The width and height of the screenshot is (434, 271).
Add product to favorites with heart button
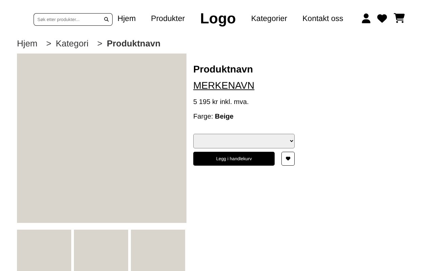point(288,159)
